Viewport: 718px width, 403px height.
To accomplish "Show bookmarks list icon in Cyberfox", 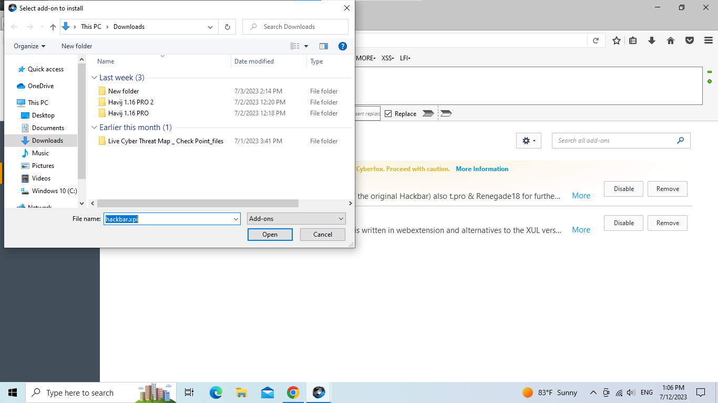I will 633,40.
